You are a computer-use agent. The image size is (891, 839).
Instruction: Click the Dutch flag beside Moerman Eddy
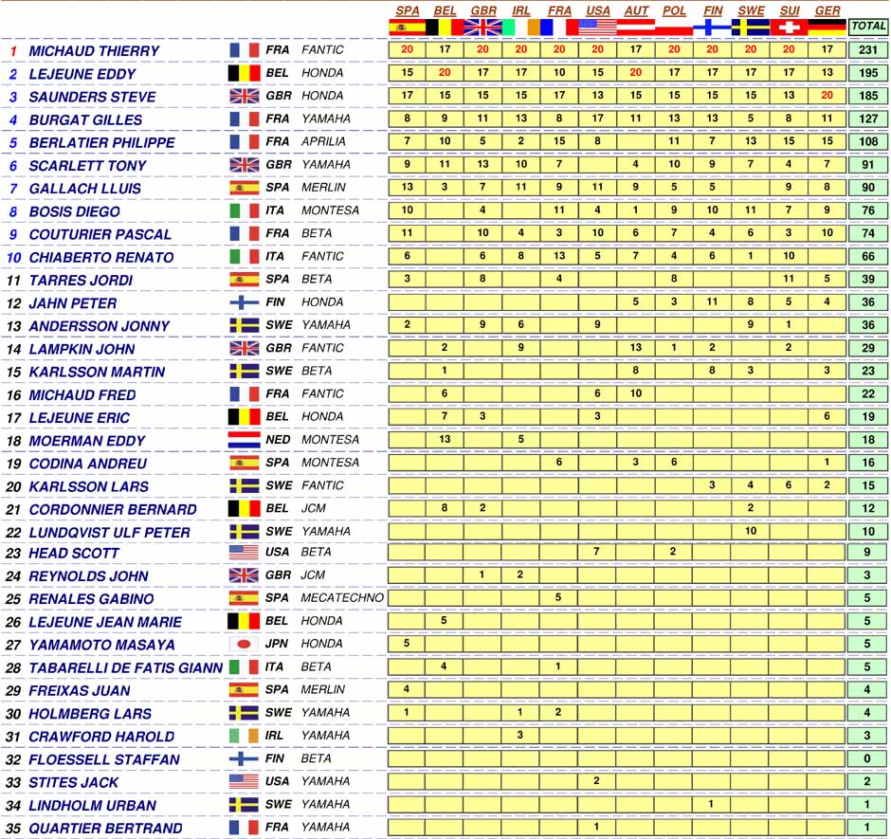click(245, 440)
